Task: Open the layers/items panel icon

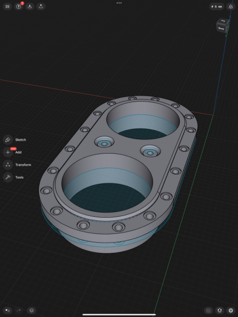Action: (x=32, y=310)
